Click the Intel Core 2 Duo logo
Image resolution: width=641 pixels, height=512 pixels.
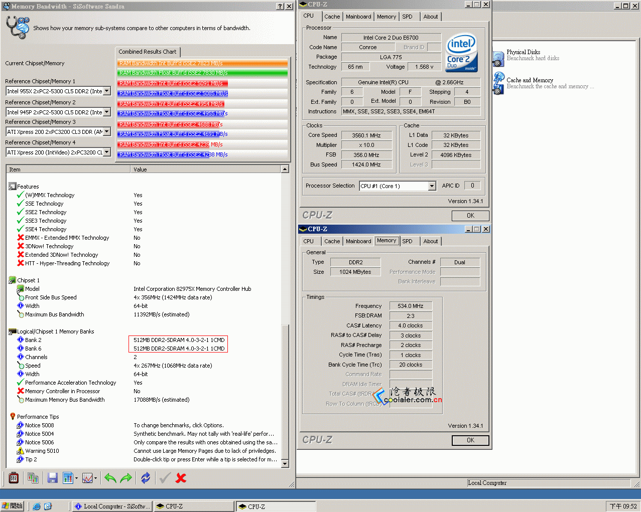[462, 53]
